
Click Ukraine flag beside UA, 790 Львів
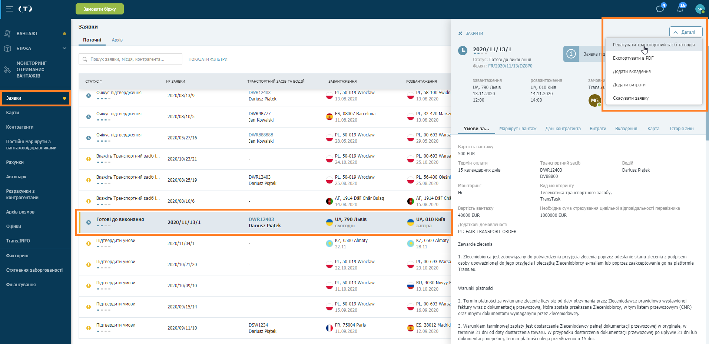click(x=329, y=222)
